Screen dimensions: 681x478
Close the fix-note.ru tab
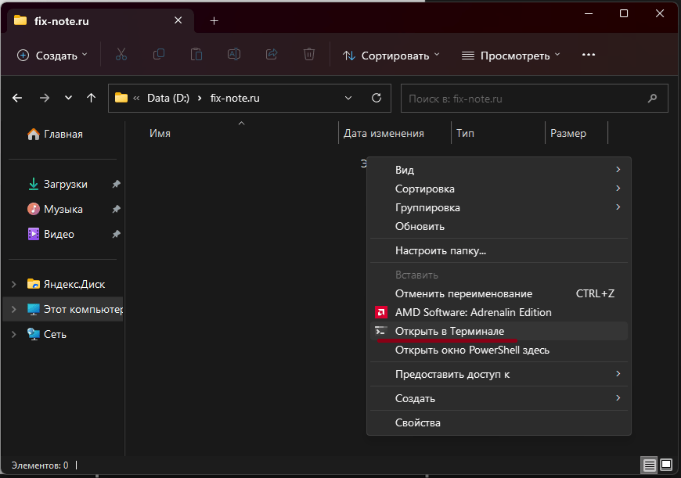pyautogui.click(x=178, y=20)
